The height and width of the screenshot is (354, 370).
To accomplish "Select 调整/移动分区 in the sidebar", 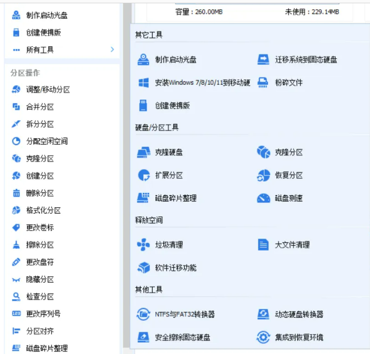I will pos(48,90).
